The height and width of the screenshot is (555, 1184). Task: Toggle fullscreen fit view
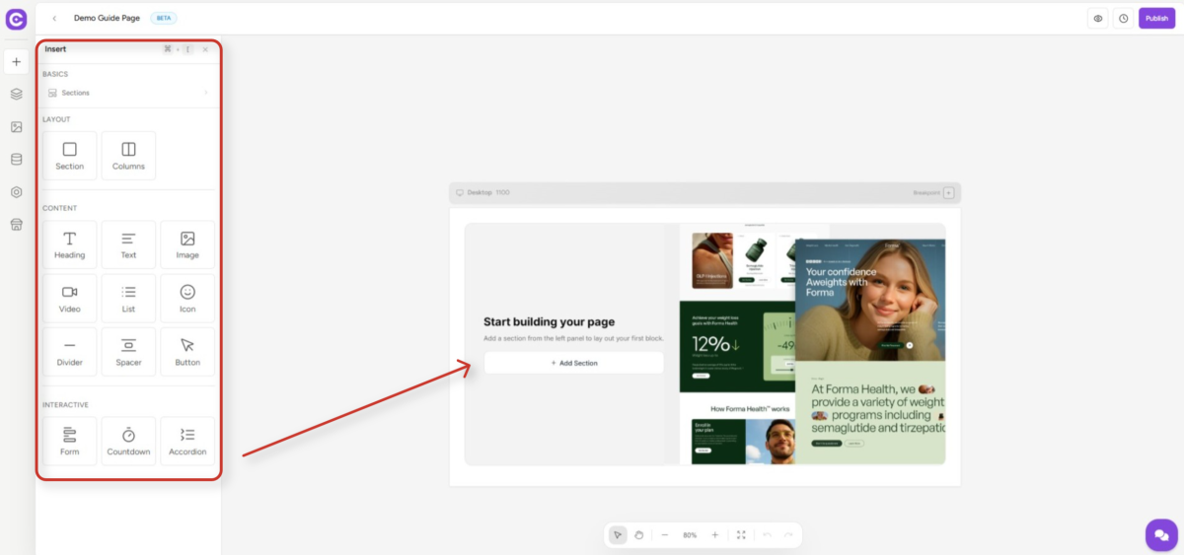(x=741, y=535)
